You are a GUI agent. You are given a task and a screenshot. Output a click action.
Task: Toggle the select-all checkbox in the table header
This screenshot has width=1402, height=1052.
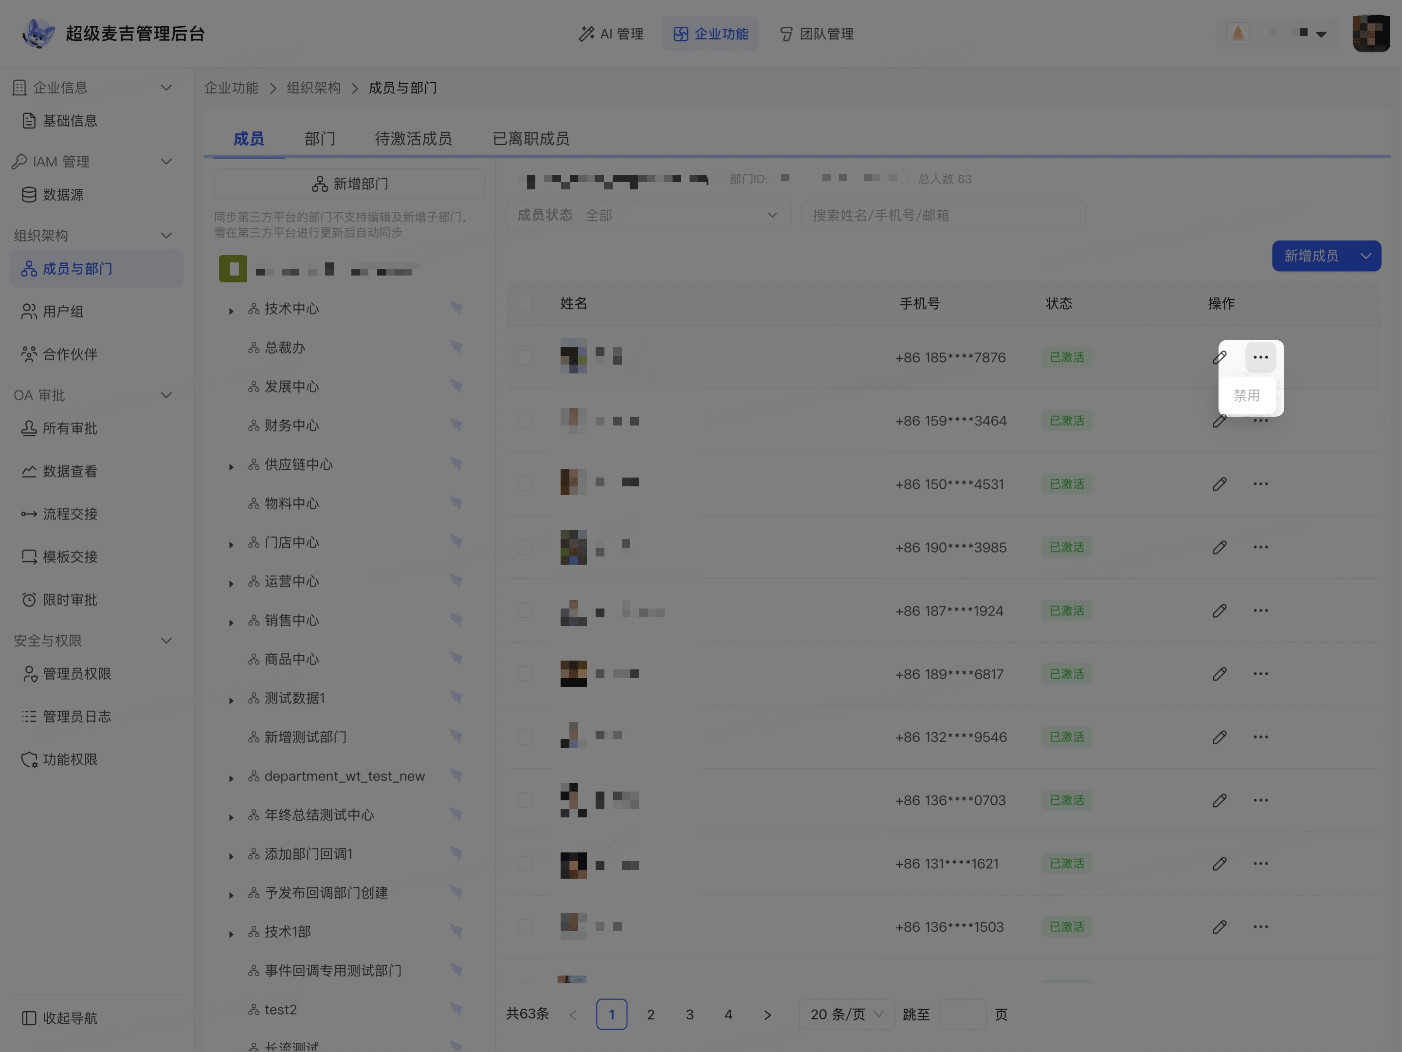tap(525, 303)
